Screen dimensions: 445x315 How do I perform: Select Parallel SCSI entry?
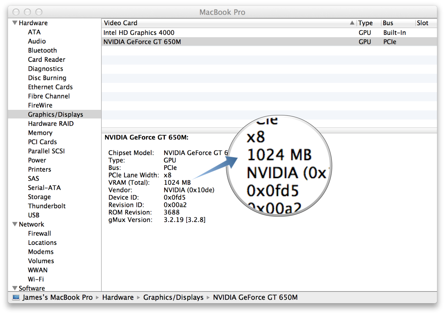coord(46,151)
